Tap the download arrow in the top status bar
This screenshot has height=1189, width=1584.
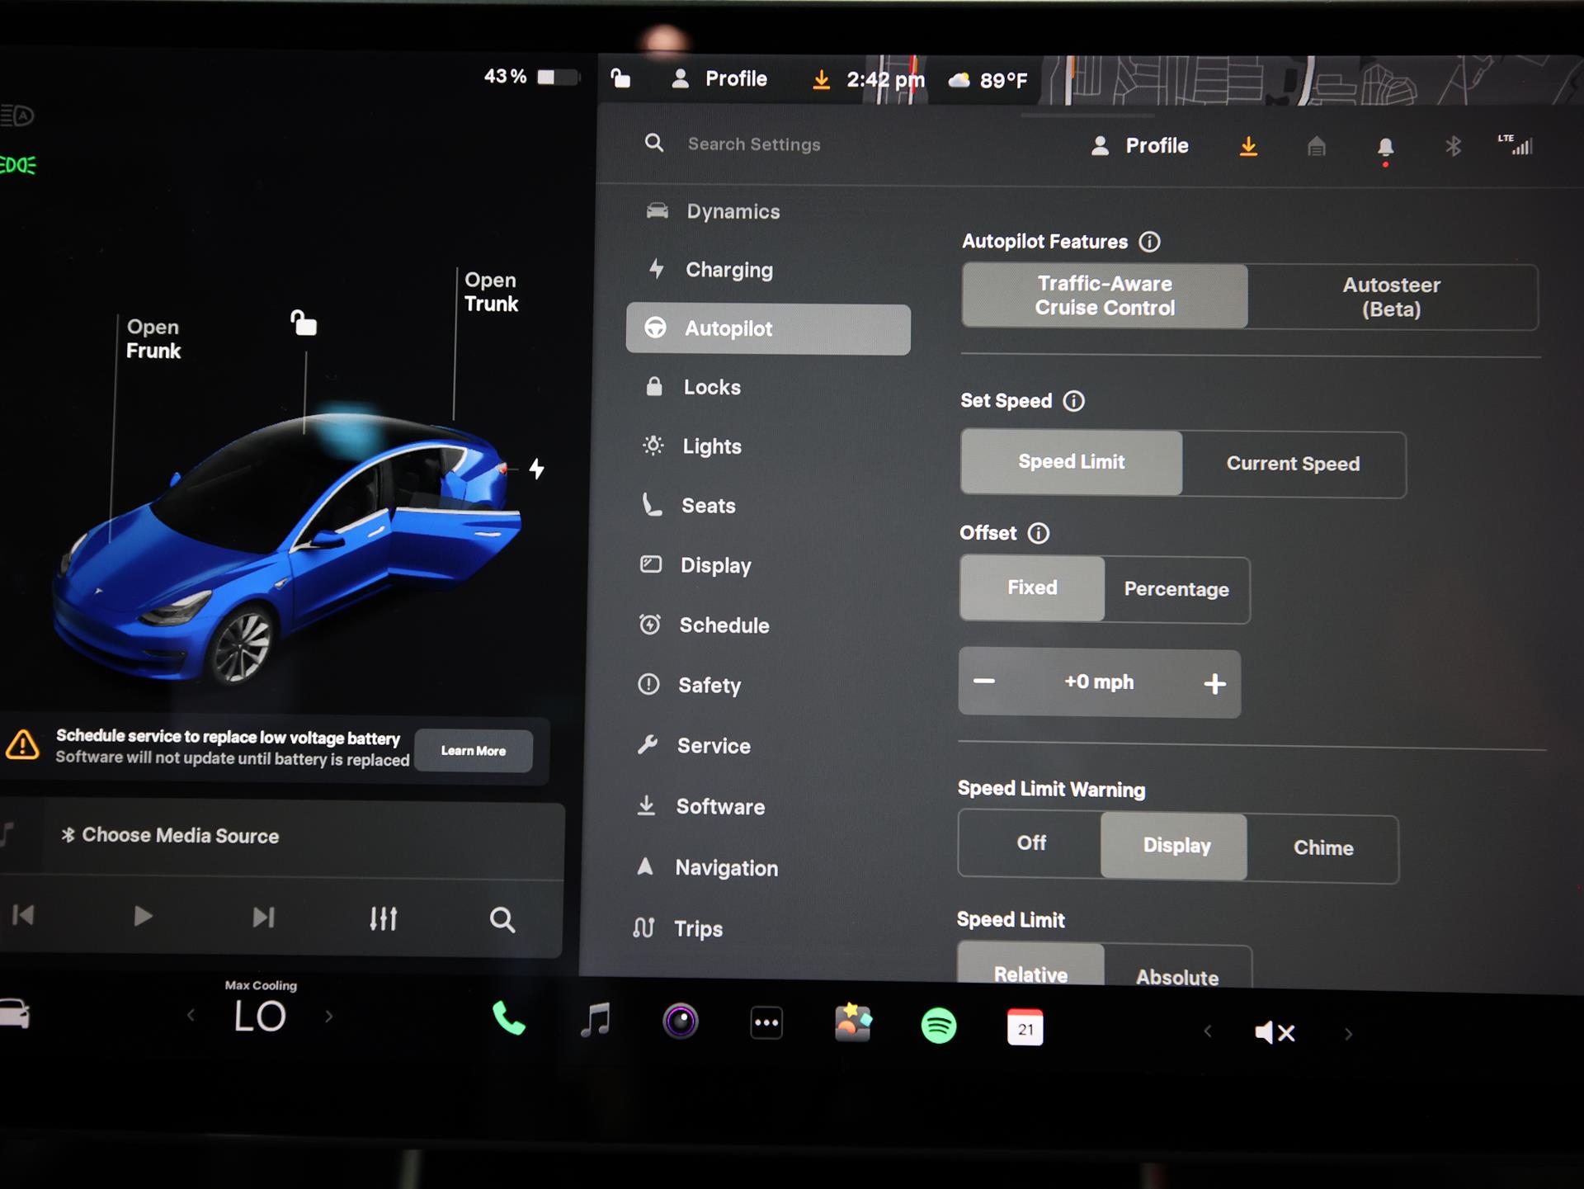821,80
